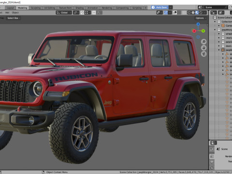Select the Camera object icon
Screen dimensions: 232x174
pyautogui.click(x=223, y=26)
